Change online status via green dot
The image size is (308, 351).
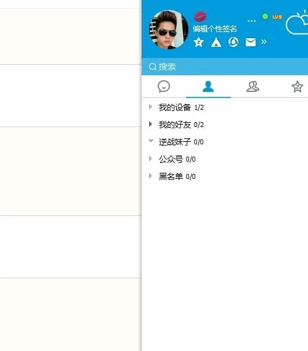pyautogui.click(x=265, y=16)
